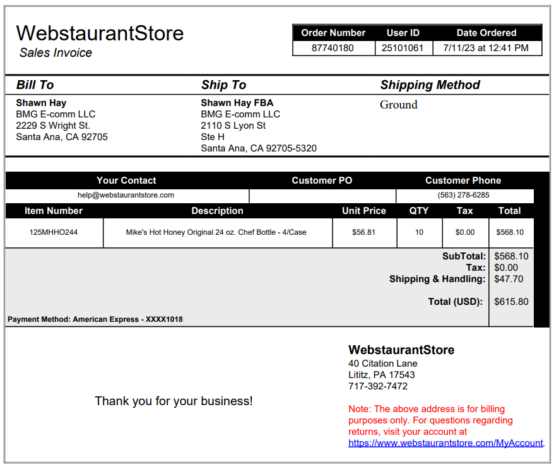Image resolution: width=554 pixels, height=467 pixels.
Task: Click the bold WebstaurantStore footer name
Action: 401,350
